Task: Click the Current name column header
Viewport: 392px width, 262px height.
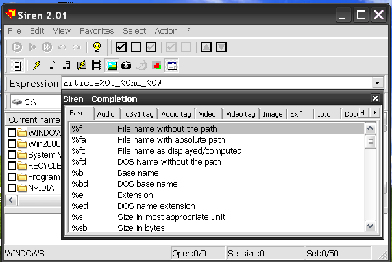Action: 34,120
